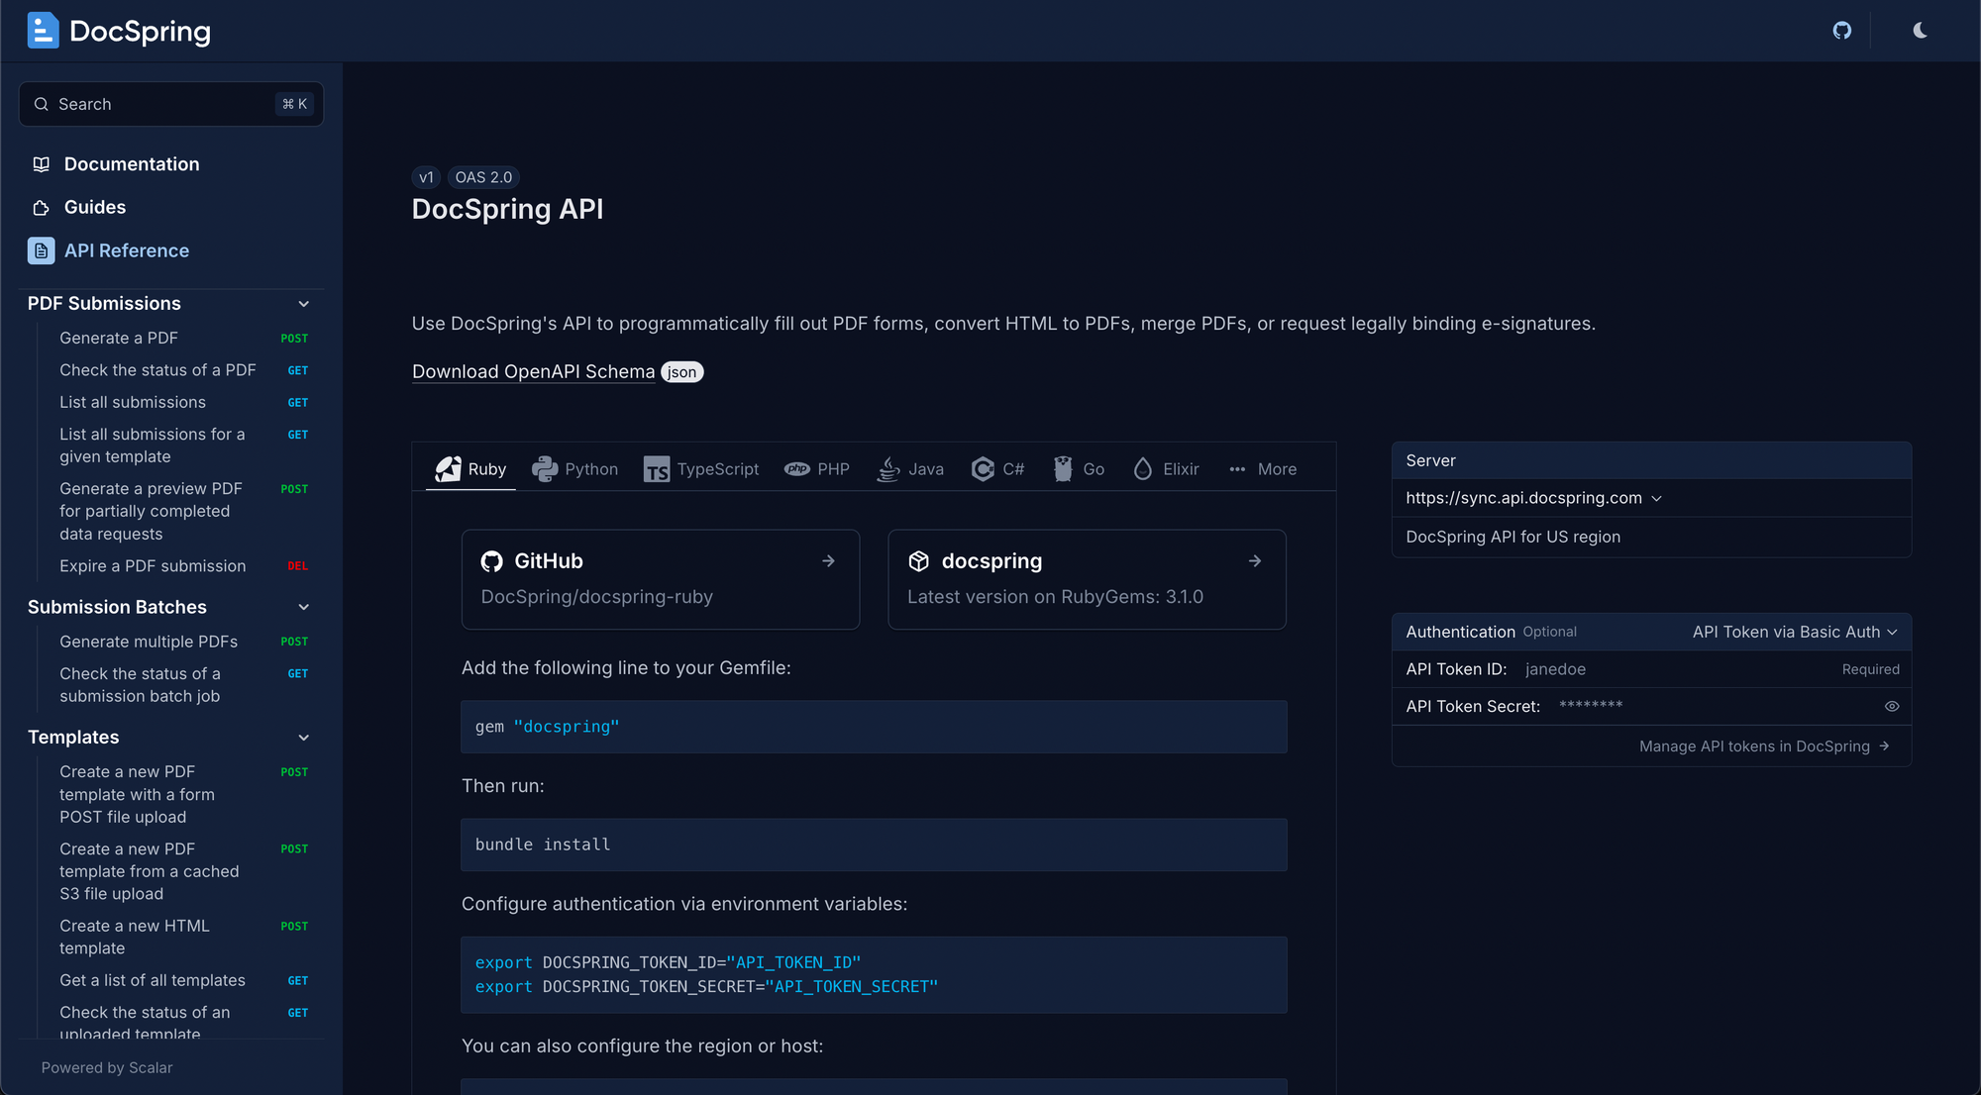Click the Search input box
Image resolution: width=1981 pixels, height=1095 pixels.
171,104
